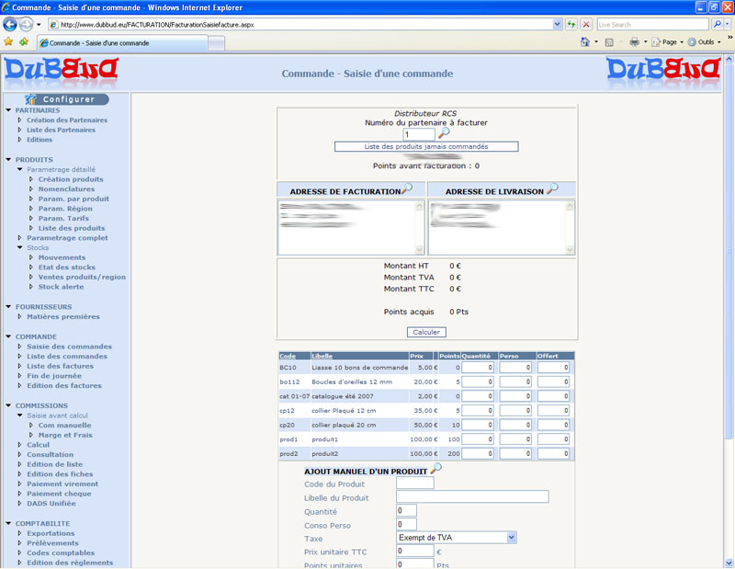This screenshot has height=569, width=735.
Task: Click the Code du Produit input field
Action: [x=414, y=483]
